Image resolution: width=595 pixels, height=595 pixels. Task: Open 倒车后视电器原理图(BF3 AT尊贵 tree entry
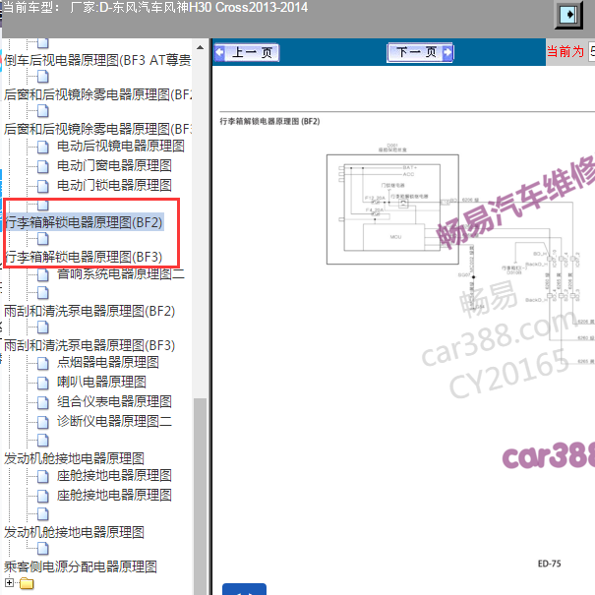pyautogui.click(x=97, y=60)
